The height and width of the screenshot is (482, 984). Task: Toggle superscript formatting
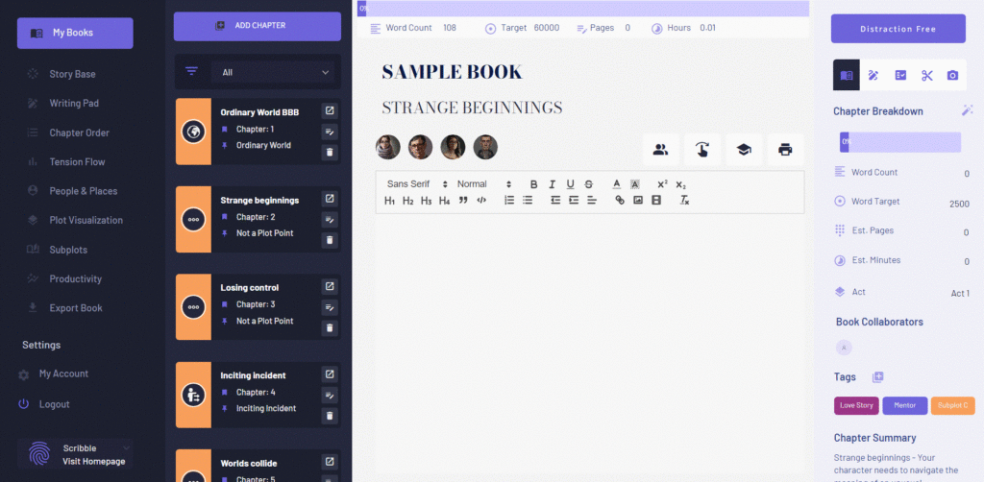point(663,184)
